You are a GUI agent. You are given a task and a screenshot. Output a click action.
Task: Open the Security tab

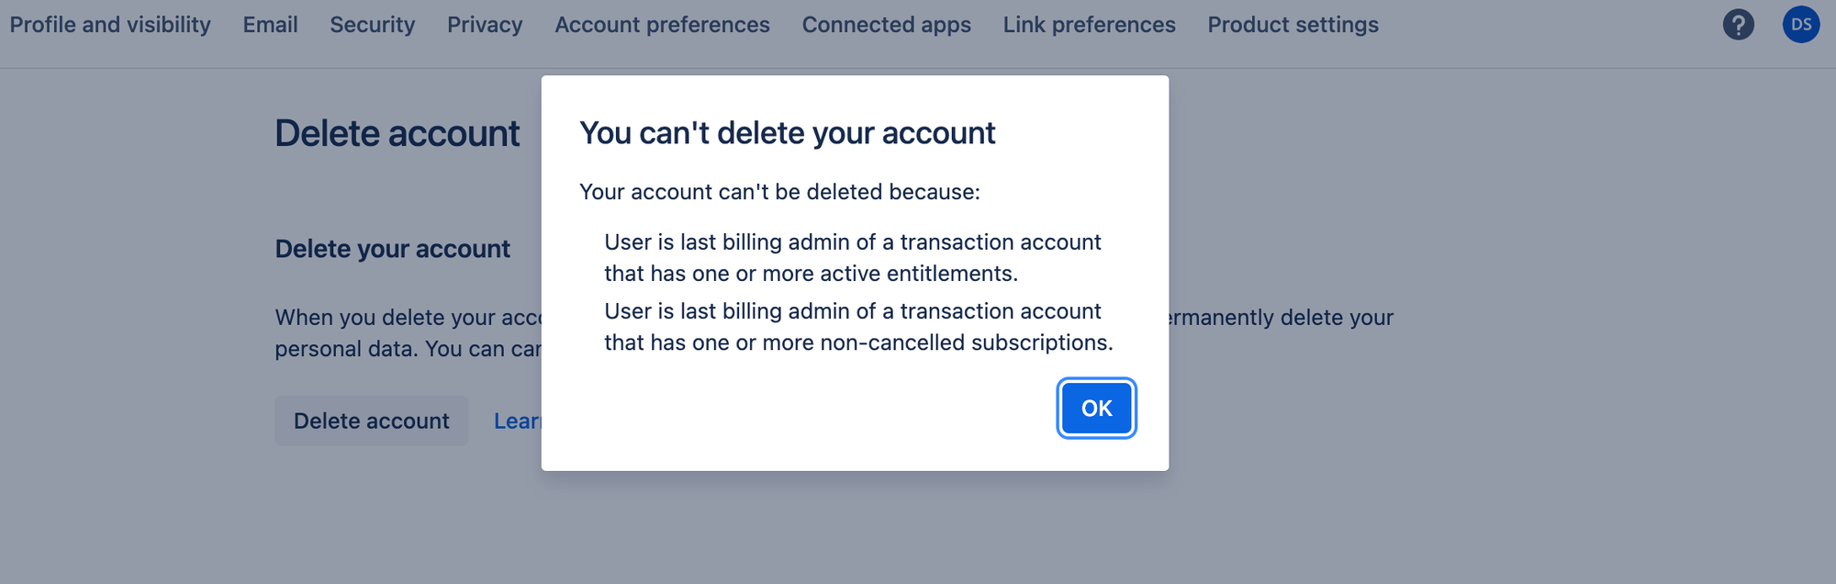(x=373, y=25)
